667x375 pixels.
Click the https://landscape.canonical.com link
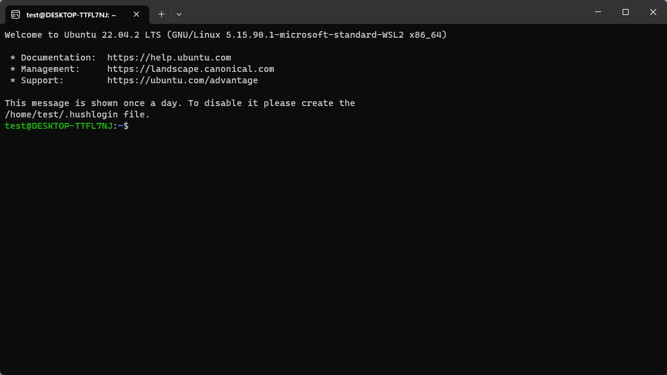pos(191,69)
